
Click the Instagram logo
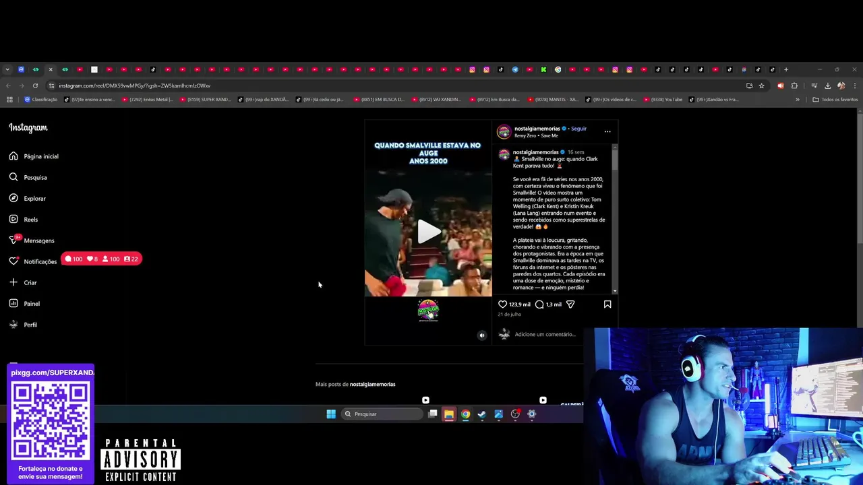click(x=28, y=127)
